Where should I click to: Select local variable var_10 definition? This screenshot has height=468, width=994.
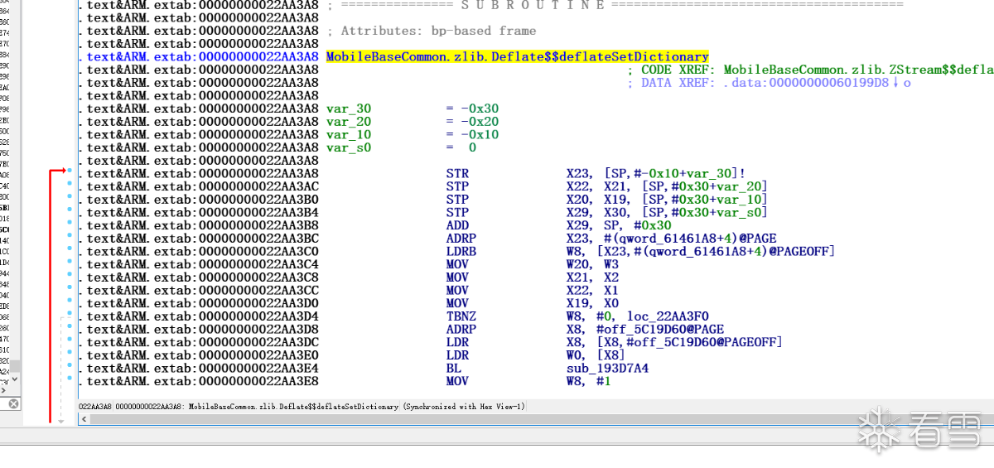tap(349, 134)
